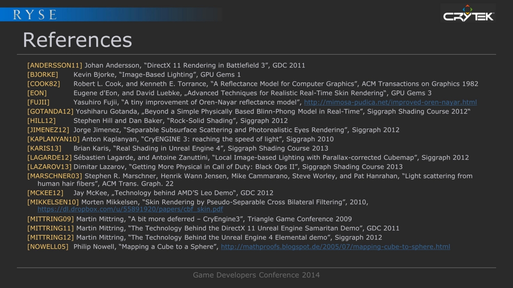
Task: Select the [MITTRING12] reference tag
Action: coord(50,238)
